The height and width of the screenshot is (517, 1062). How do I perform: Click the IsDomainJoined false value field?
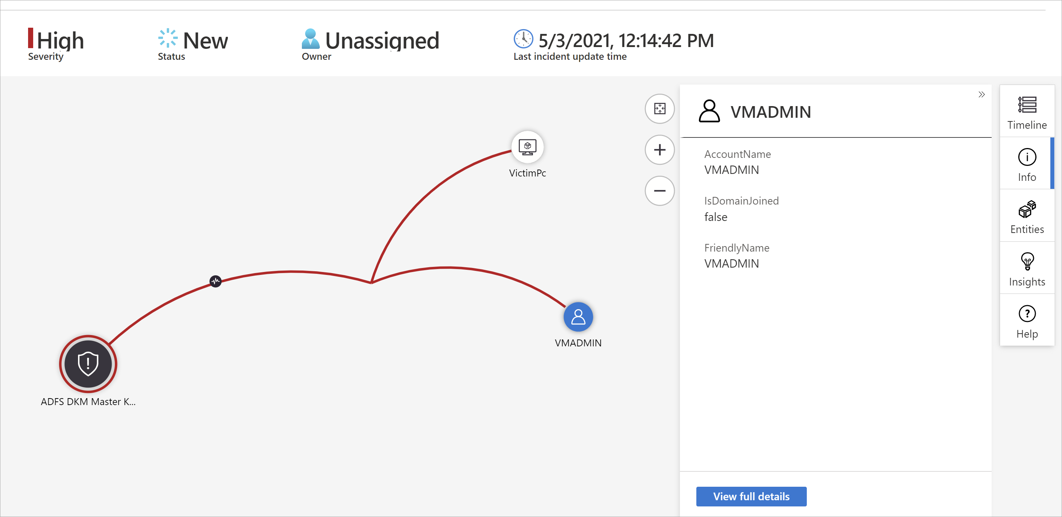715,217
